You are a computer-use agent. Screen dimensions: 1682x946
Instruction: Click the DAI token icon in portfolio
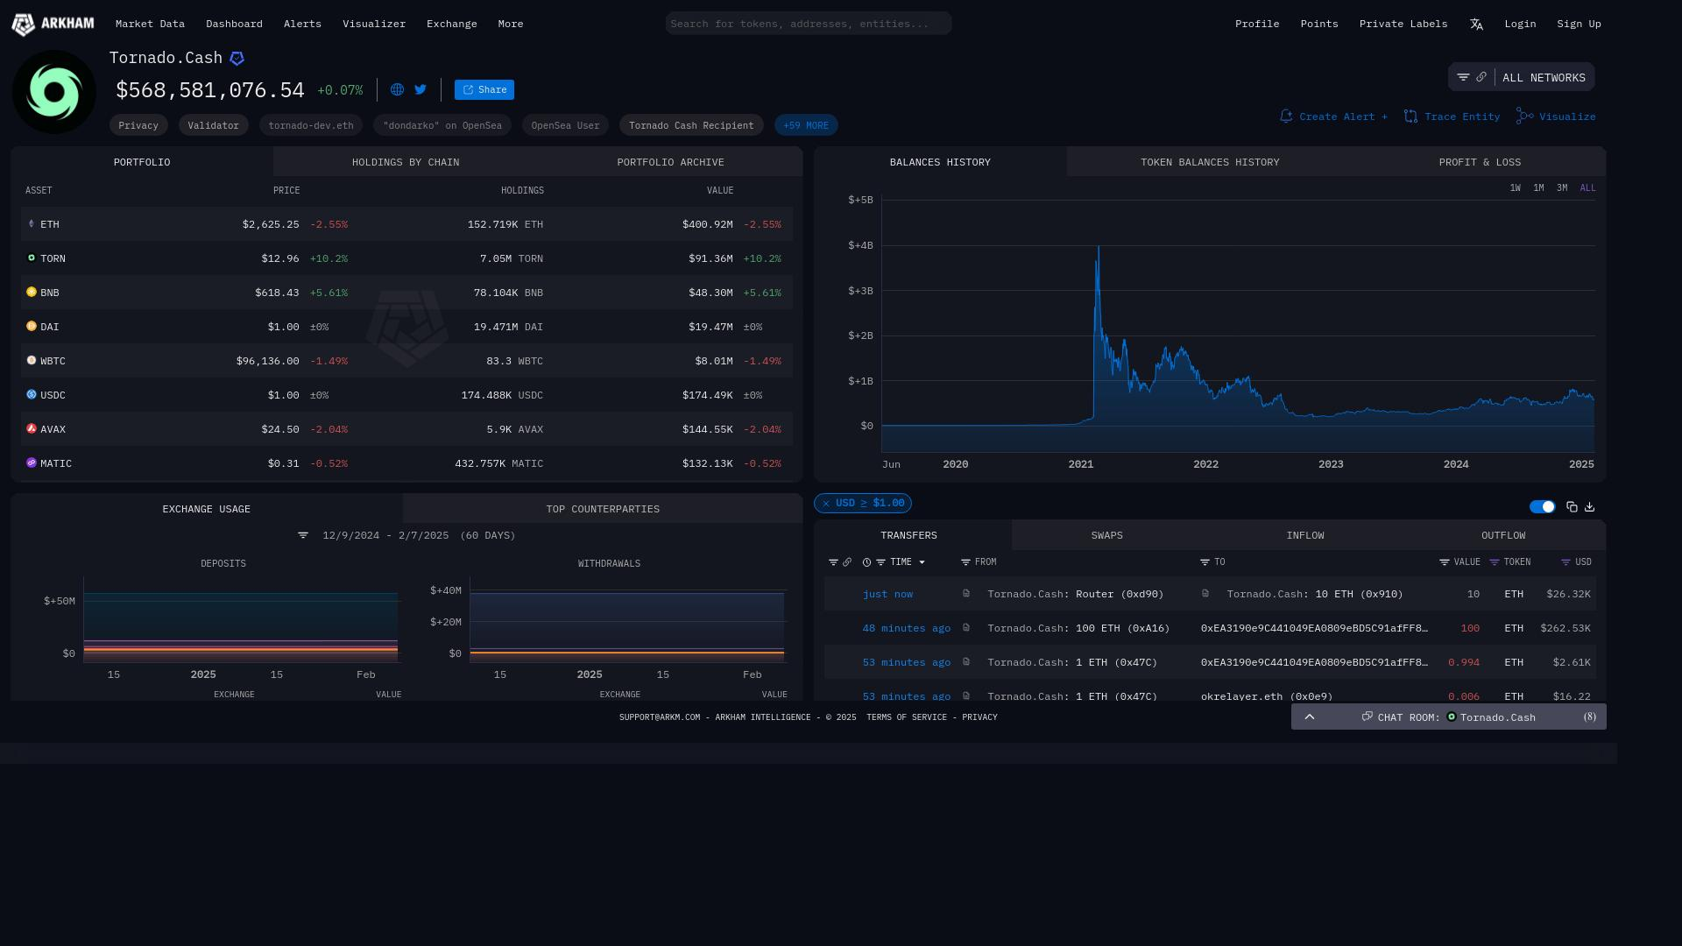click(x=32, y=327)
